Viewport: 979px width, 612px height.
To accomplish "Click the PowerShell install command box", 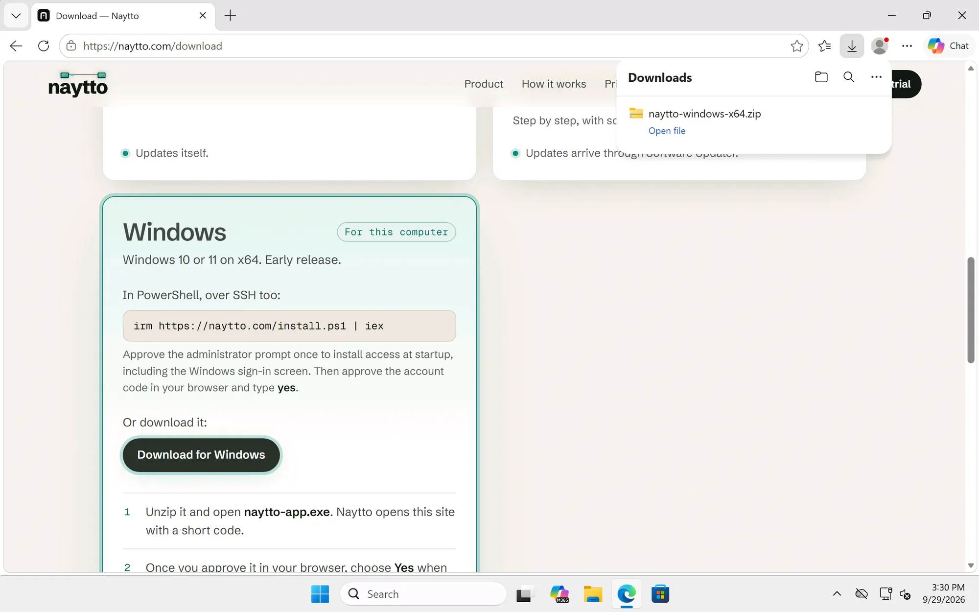I will [x=289, y=326].
